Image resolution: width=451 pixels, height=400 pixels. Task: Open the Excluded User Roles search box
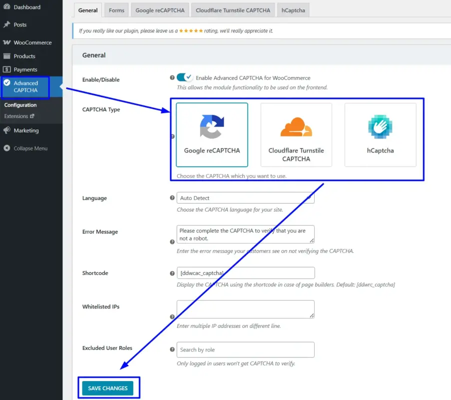[x=245, y=349]
